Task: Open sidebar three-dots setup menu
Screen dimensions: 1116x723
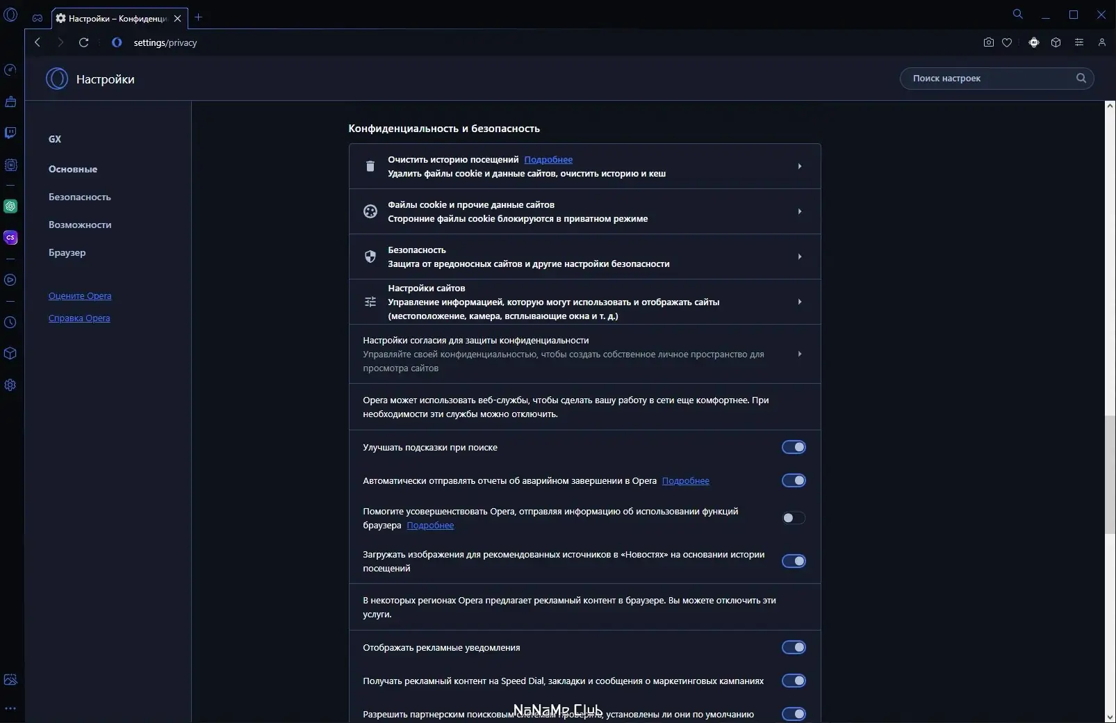Action: click(10, 709)
